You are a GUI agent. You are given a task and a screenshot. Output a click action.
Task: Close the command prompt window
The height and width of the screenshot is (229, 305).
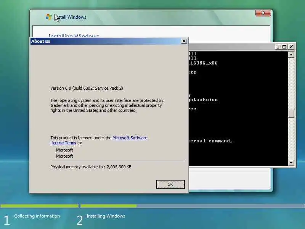click(291, 47)
